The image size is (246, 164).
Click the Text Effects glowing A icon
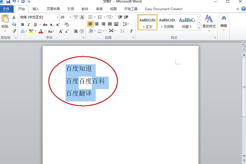click(23, 31)
